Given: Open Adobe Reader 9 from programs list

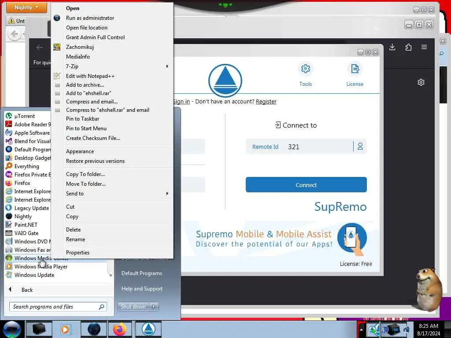Looking at the screenshot, I should click(28, 125).
